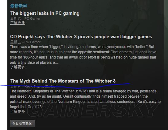
Task: Click the 查看所有新闻 button
Action: (x=22, y=124)
